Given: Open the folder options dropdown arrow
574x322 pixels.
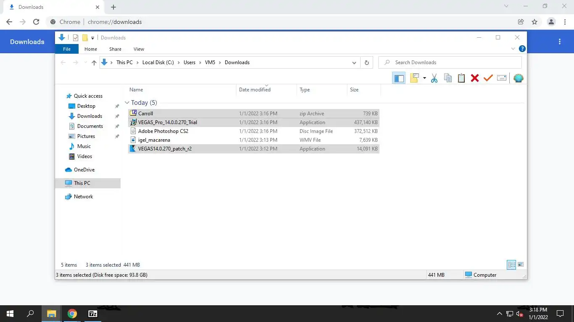Looking at the screenshot, I should coord(424,78).
